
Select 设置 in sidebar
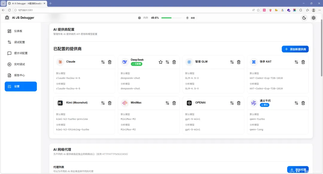point(21,86)
